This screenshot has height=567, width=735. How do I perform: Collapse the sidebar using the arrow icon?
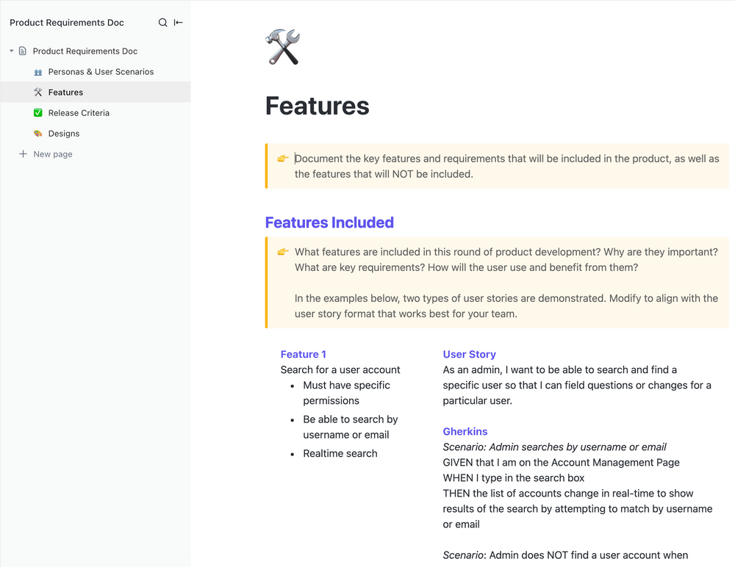(178, 22)
